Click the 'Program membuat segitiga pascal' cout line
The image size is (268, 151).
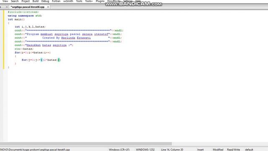click(68, 34)
